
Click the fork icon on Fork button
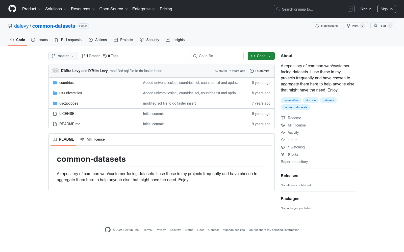(348, 26)
